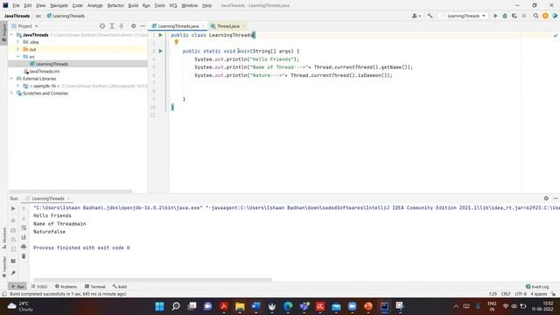This screenshot has height=315, width=560.
Task: Open the Terminal tool window
Action: coord(95,286)
